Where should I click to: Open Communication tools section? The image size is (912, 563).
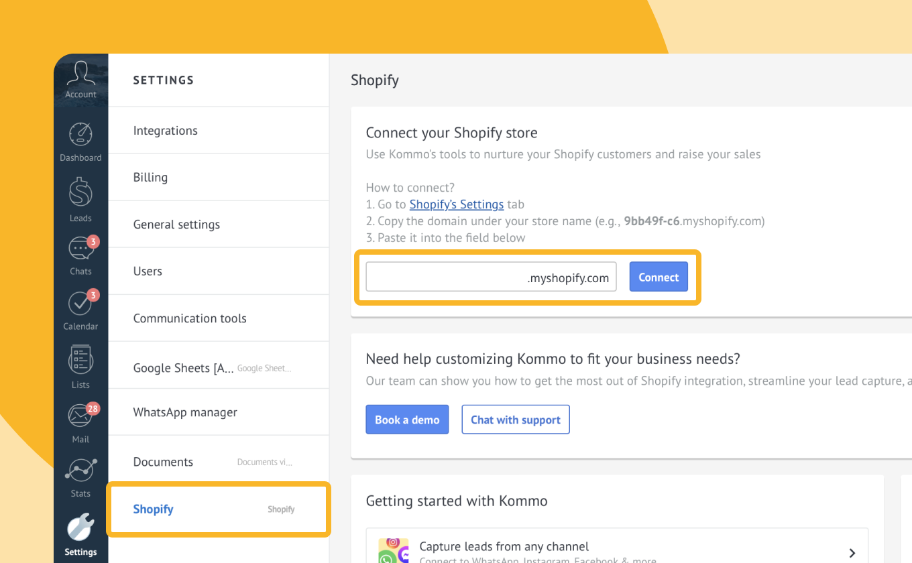coord(219,318)
